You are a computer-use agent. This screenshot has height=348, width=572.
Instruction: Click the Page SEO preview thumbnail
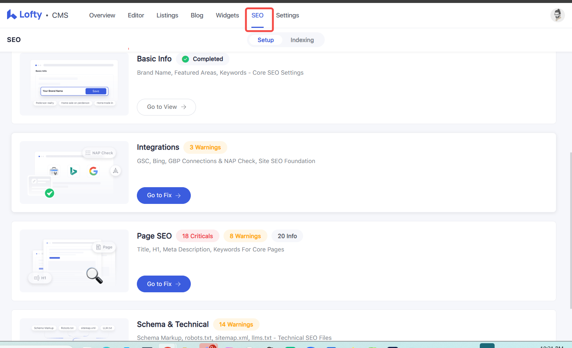pos(74,261)
